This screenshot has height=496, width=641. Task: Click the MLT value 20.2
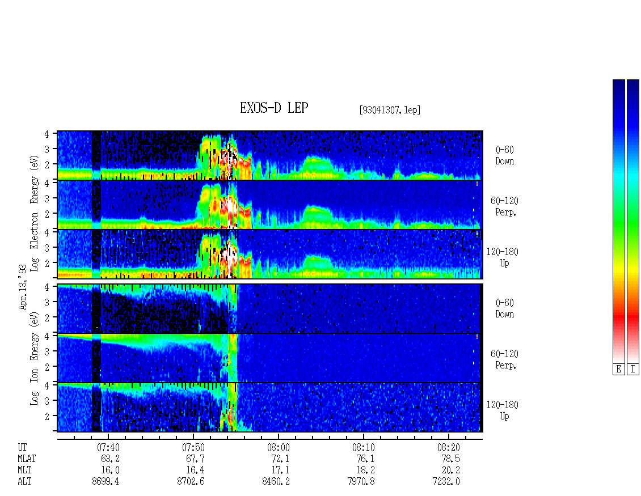[450, 470]
